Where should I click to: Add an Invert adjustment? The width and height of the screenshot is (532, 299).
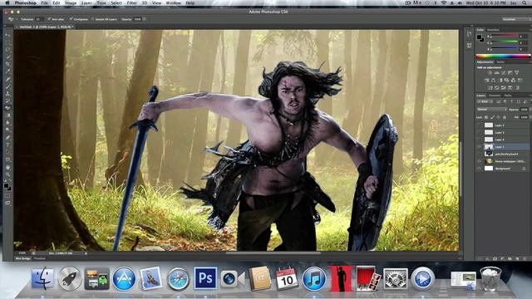490,88
